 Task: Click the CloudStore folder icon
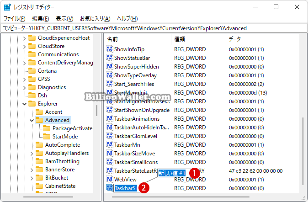click(32, 46)
